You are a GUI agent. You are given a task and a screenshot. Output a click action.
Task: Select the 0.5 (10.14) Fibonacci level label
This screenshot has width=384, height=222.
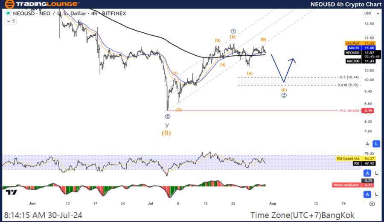349,77
